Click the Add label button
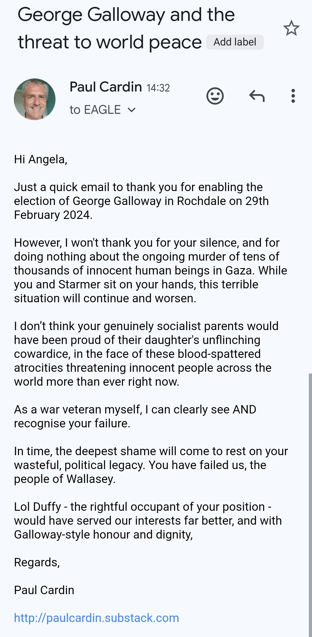The width and height of the screenshot is (312, 637). pos(235,42)
